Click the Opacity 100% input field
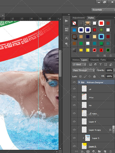The image size is (115, 153). 109,70
